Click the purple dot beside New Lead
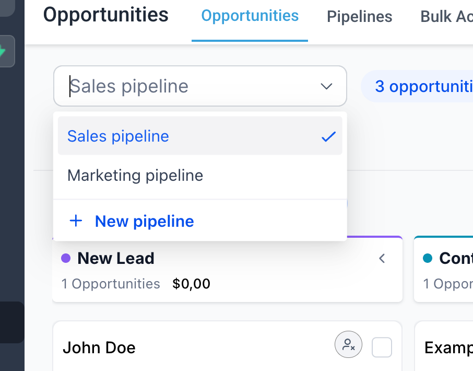Viewport: 473px width, 371px height. coord(66,258)
